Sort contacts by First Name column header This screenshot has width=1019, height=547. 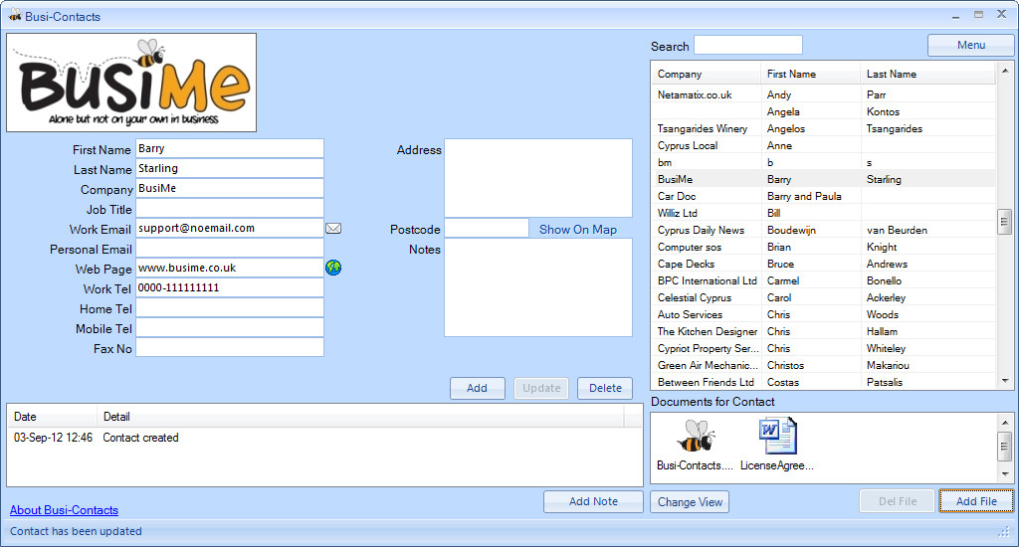(x=810, y=74)
